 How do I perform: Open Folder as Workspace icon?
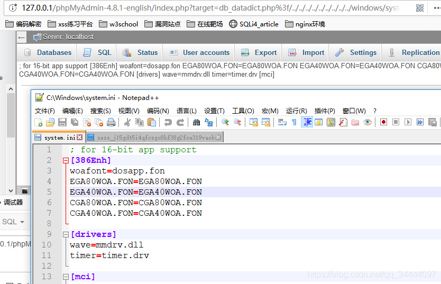(x=355, y=122)
